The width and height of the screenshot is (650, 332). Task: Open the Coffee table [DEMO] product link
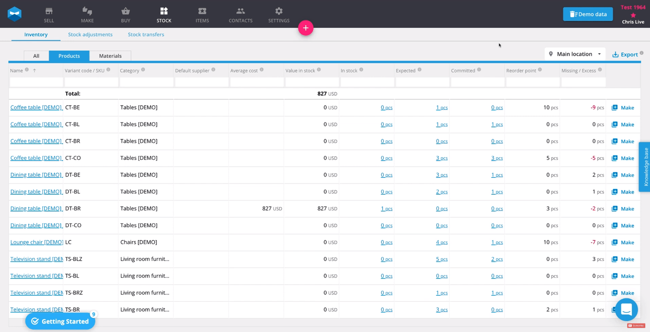36,107
